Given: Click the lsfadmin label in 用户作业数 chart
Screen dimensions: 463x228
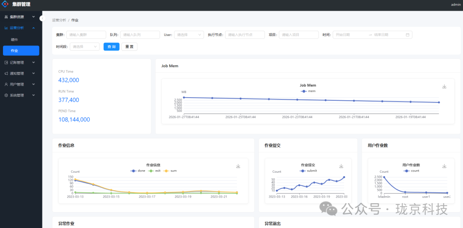Looking at the screenshot, I should click(384, 196).
